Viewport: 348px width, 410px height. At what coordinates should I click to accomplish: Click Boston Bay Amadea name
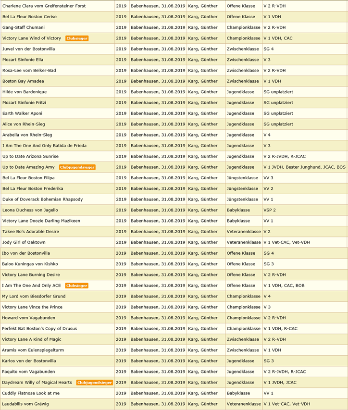[23, 81]
